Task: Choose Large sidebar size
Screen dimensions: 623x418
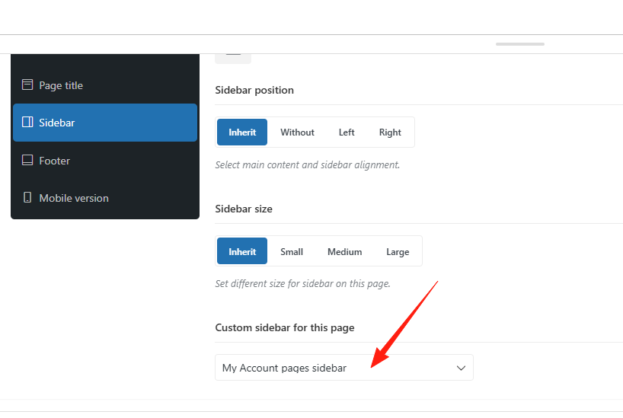Action: tap(398, 251)
